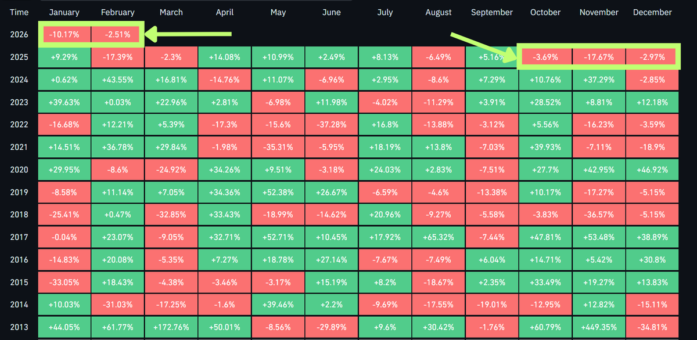Click the 2024 November cell +37.29%
Viewport: 697px width, 340px height.
tap(598, 79)
